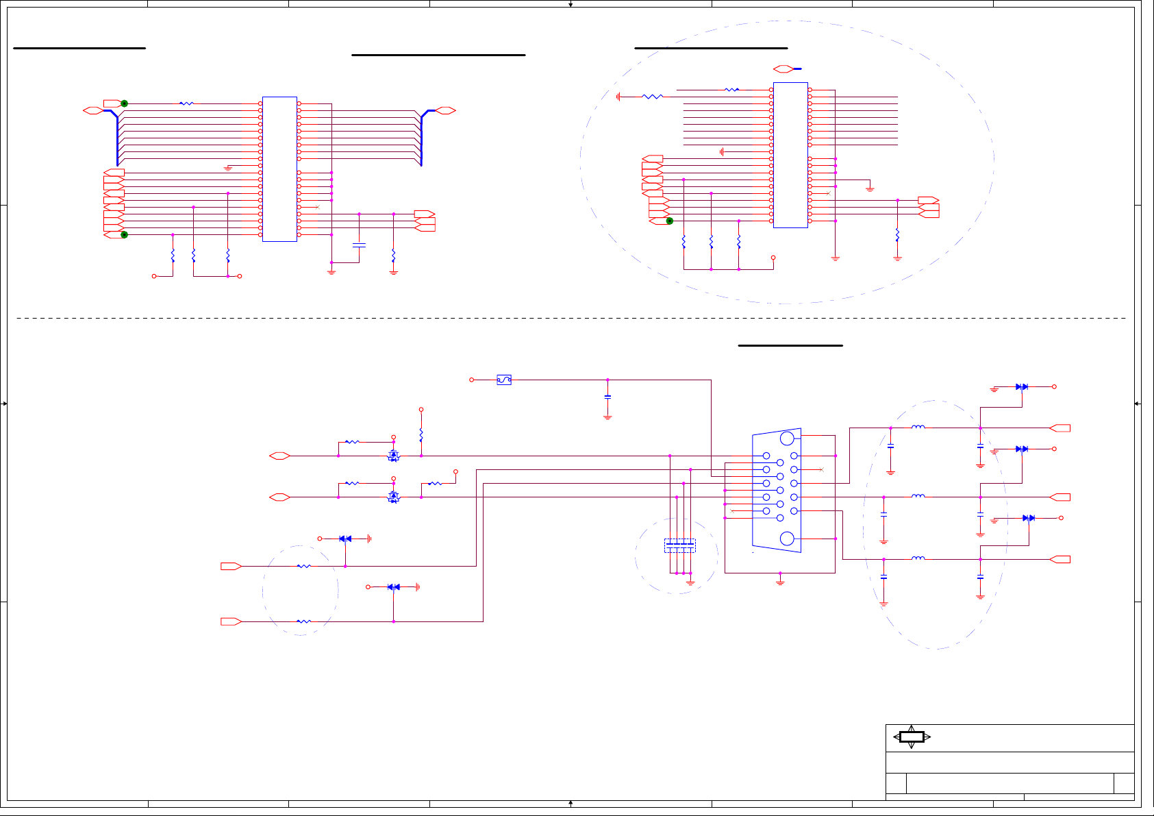Select the lower series resistor inside dashed circle
This screenshot has height=816, width=1154.
tap(303, 621)
